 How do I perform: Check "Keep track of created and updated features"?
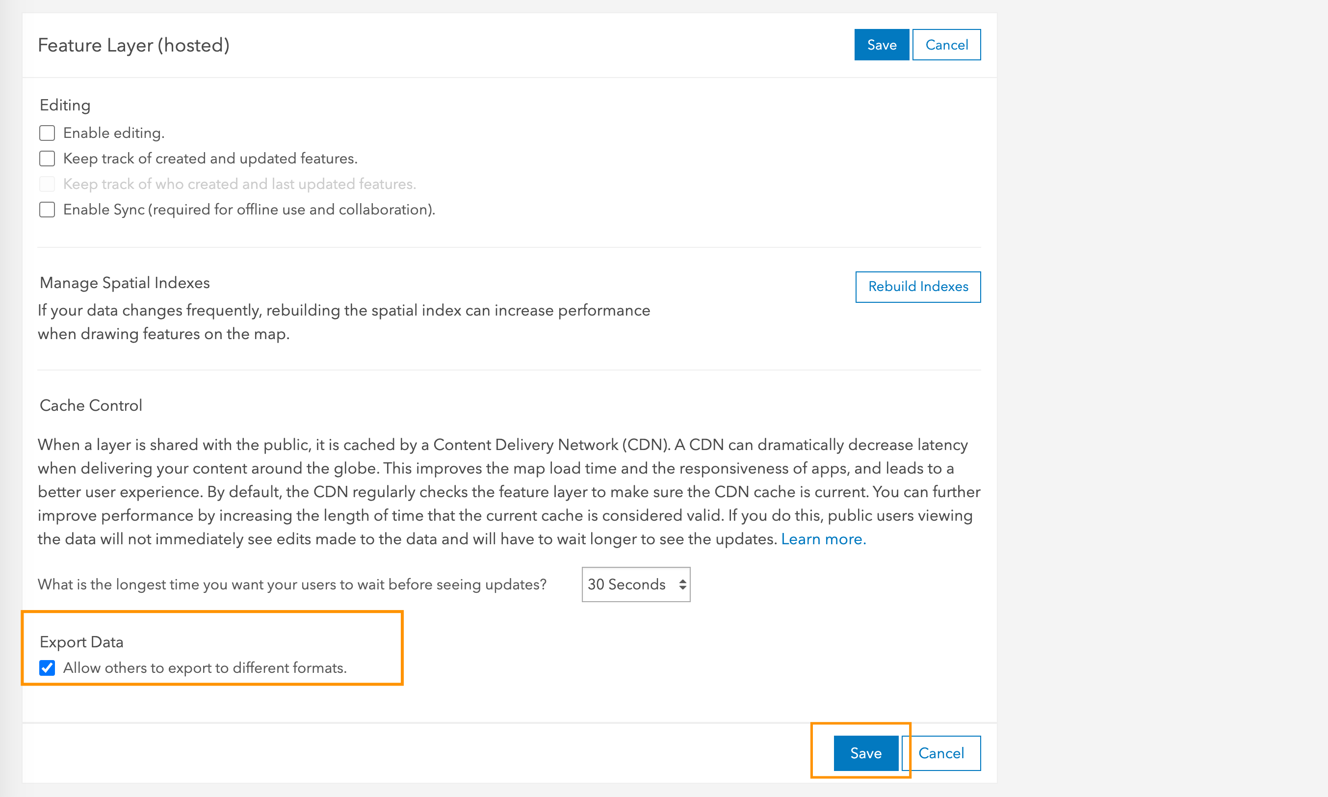coord(47,159)
